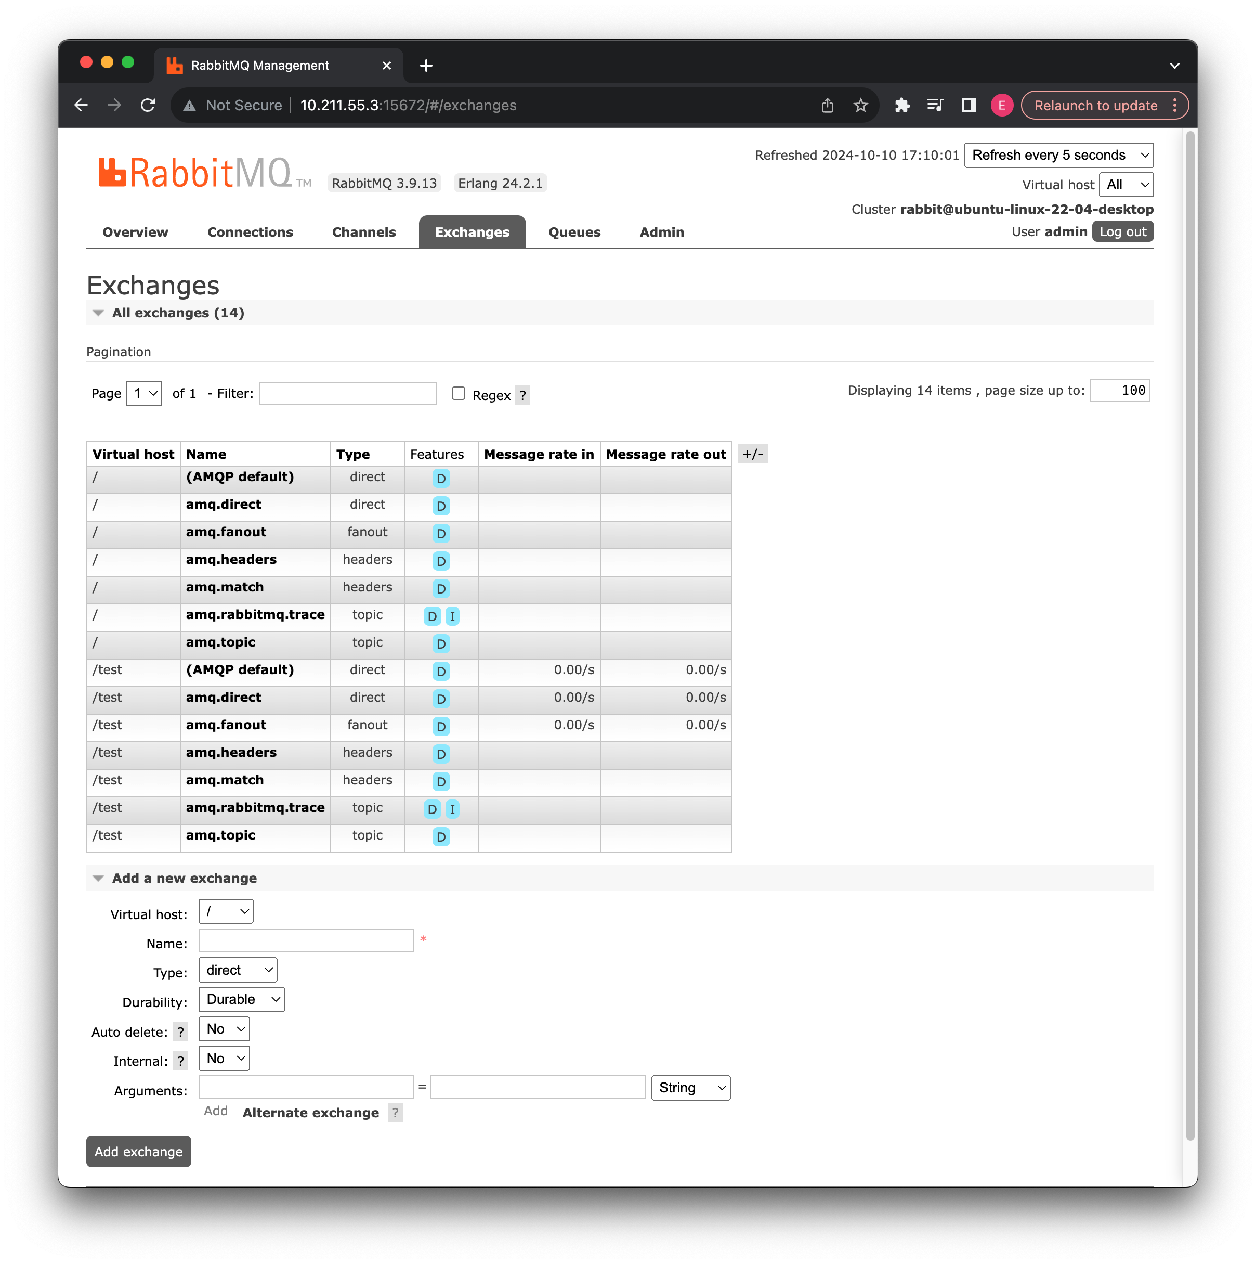Toggle table columns with +/- button

pyautogui.click(x=752, y=454)
